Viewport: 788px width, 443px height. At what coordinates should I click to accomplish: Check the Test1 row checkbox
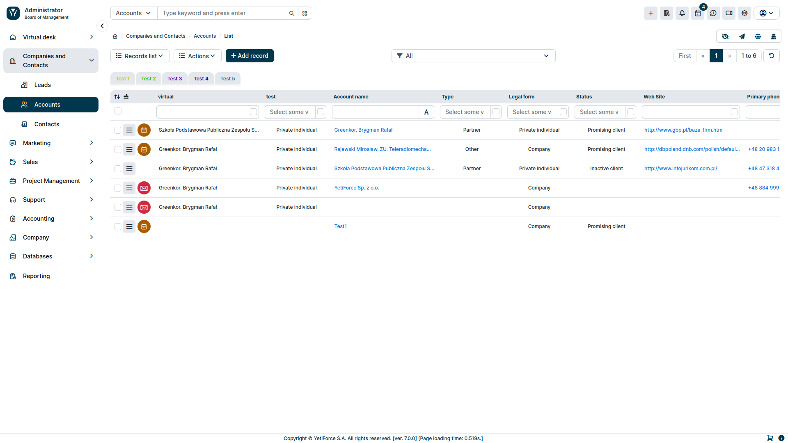tap(118, 226)
